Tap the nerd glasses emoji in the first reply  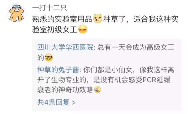49,57
